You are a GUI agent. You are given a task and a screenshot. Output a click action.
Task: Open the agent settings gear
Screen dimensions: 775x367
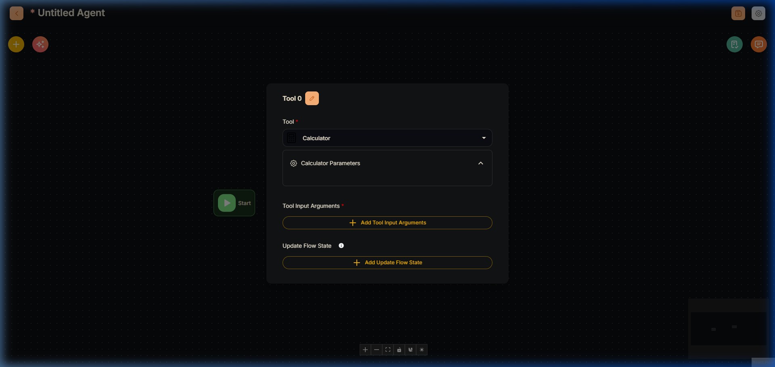[x=758, y=13]
